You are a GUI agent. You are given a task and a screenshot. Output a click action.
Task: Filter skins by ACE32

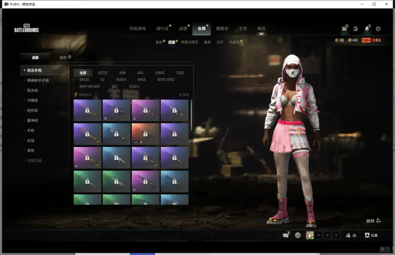click(103, 73)
